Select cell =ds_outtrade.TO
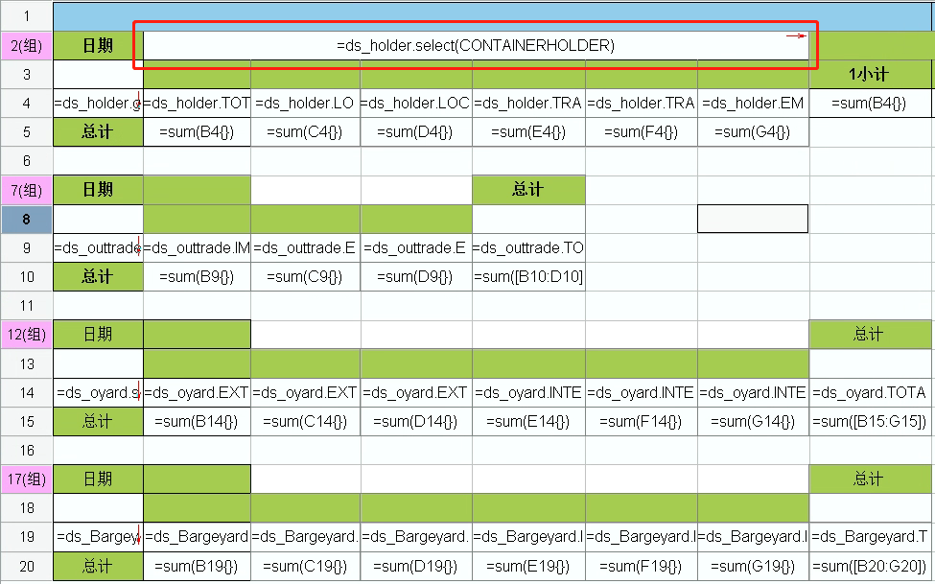935x584 pixels. pyautogui.click(x=528, y=247)
